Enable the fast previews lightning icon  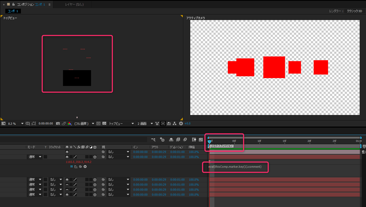click(x=163, y=123)
